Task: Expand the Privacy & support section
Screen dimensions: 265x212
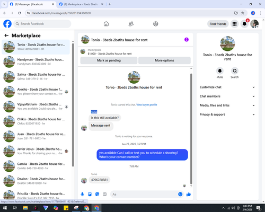Action: pos(227,114)
